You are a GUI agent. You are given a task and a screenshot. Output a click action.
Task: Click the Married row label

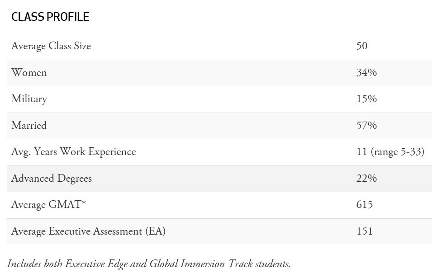pyautogui.click(x=29, y=125)
